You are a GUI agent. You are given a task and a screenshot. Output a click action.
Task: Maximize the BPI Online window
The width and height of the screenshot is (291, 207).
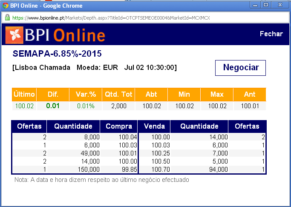[x=266, y=5]
